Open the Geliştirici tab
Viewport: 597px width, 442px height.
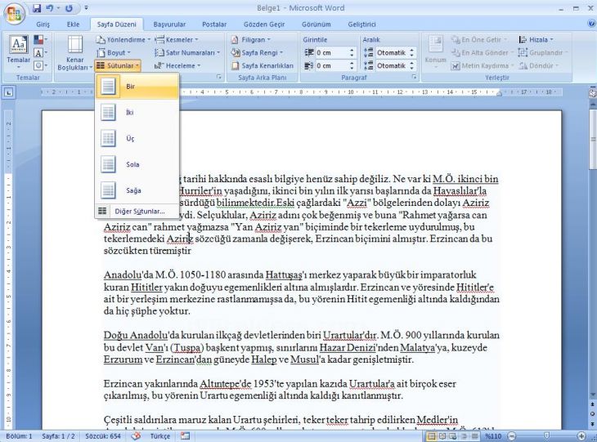pyautogui.click(x=361, y=25)
